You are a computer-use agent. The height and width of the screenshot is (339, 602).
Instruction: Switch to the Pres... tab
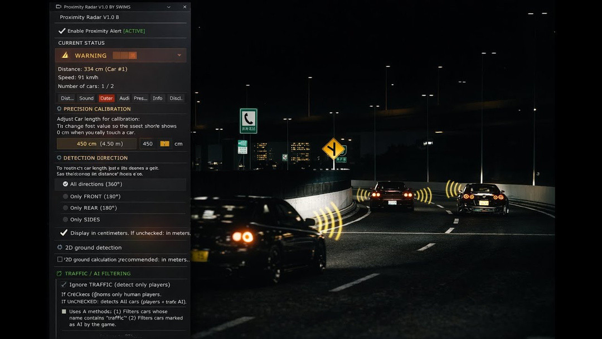click(140, 98)
